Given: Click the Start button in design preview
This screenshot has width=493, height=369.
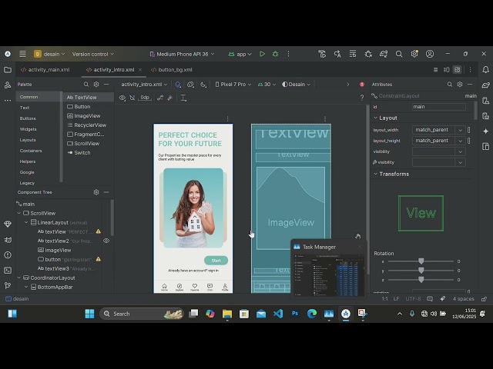Looking at the screenshot, I should pyautogui.click(x=216, y=261).
